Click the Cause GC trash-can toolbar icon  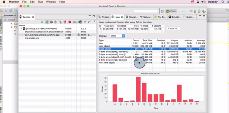tap(55, 22)
